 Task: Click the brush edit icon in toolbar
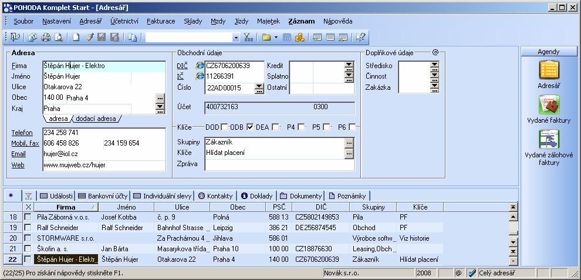89,37
